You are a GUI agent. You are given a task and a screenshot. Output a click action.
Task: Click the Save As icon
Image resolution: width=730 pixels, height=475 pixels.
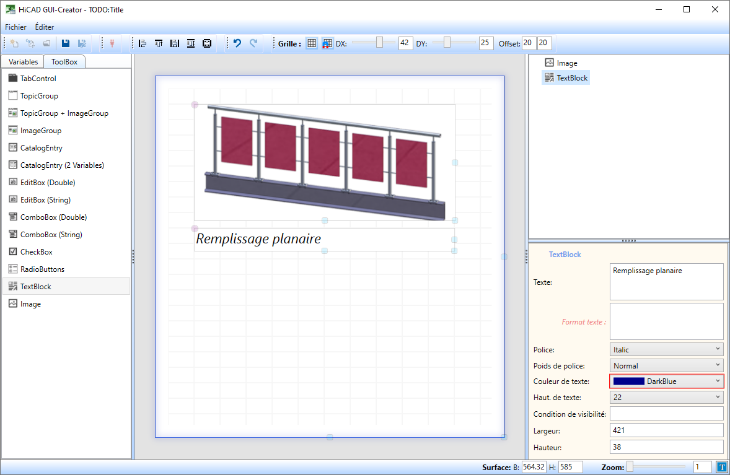(81, 43)
